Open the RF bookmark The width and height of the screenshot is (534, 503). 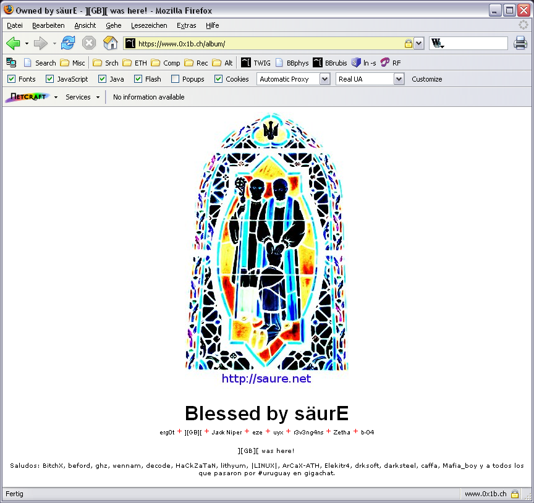tap(391, 62)
